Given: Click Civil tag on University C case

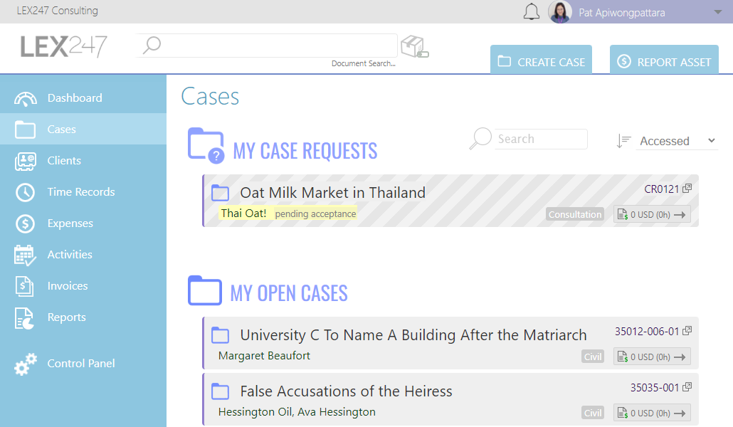Looking at the screenshot, I should tap(593, 357).
